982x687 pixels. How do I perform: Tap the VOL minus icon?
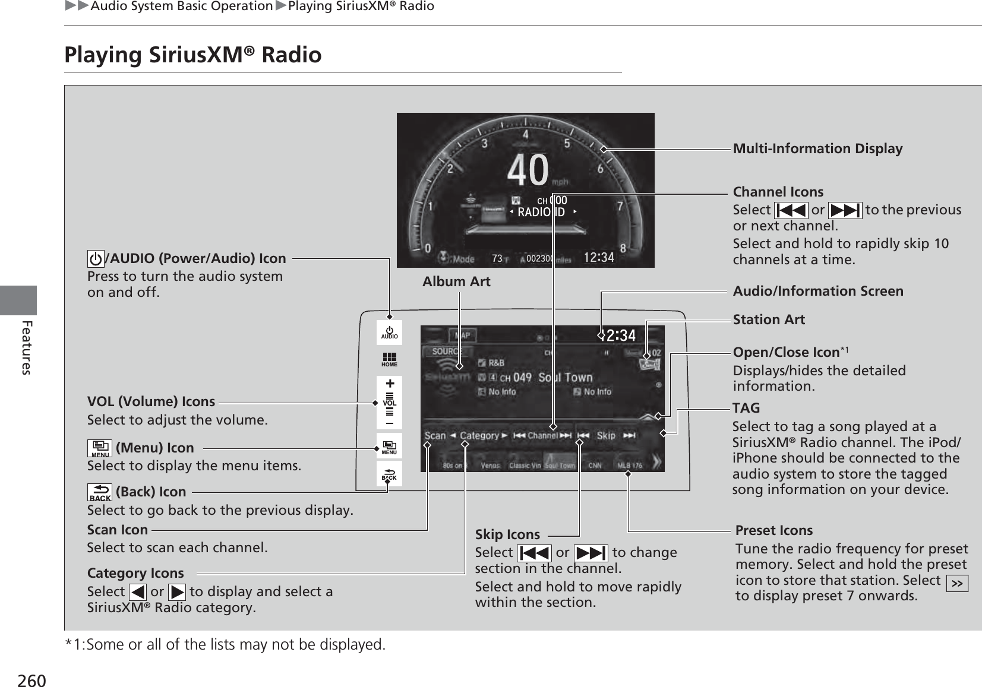point(390,423)
